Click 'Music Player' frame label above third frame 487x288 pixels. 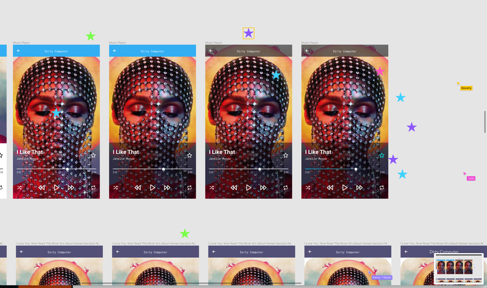pos(214,43)
